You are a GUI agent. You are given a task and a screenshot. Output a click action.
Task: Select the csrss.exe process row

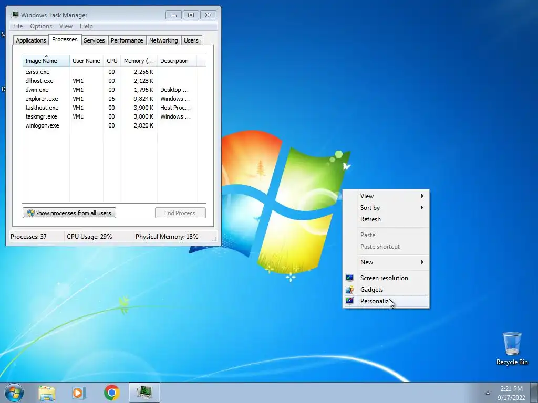(109, 72)
